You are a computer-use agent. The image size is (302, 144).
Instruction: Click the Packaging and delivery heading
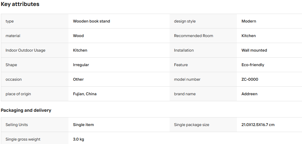26,110
